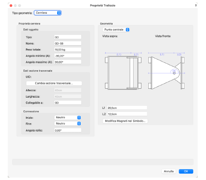Screen dimensions: 206x180
Task: Click the Vista sopra label
Action: click(x=110, y=36)
